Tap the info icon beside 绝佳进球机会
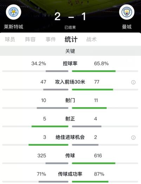The height and width of the screenshot is (184, 141). pyautogui.click(x=133, y=137)
